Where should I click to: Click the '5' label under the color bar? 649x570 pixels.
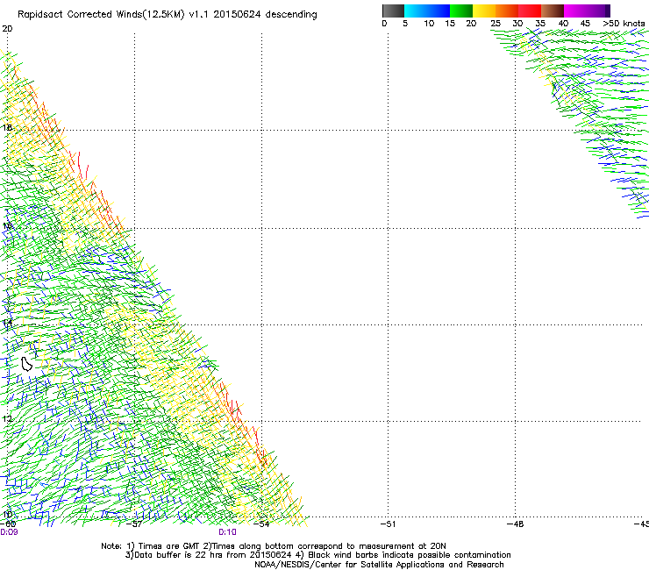405,24
